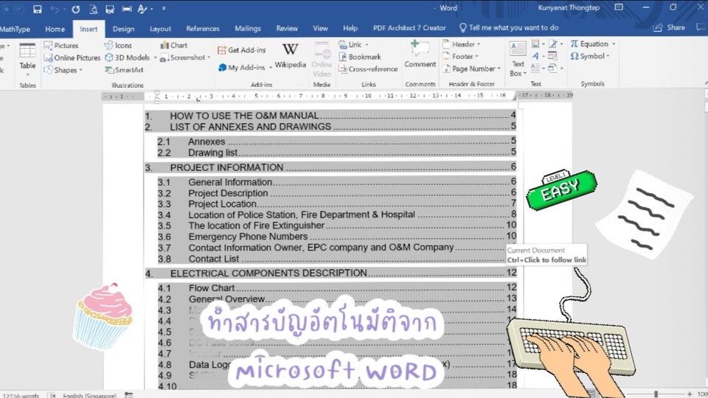
Task: Open the text formatting A icon in the title bar
Action: click(x=142, y=9)
